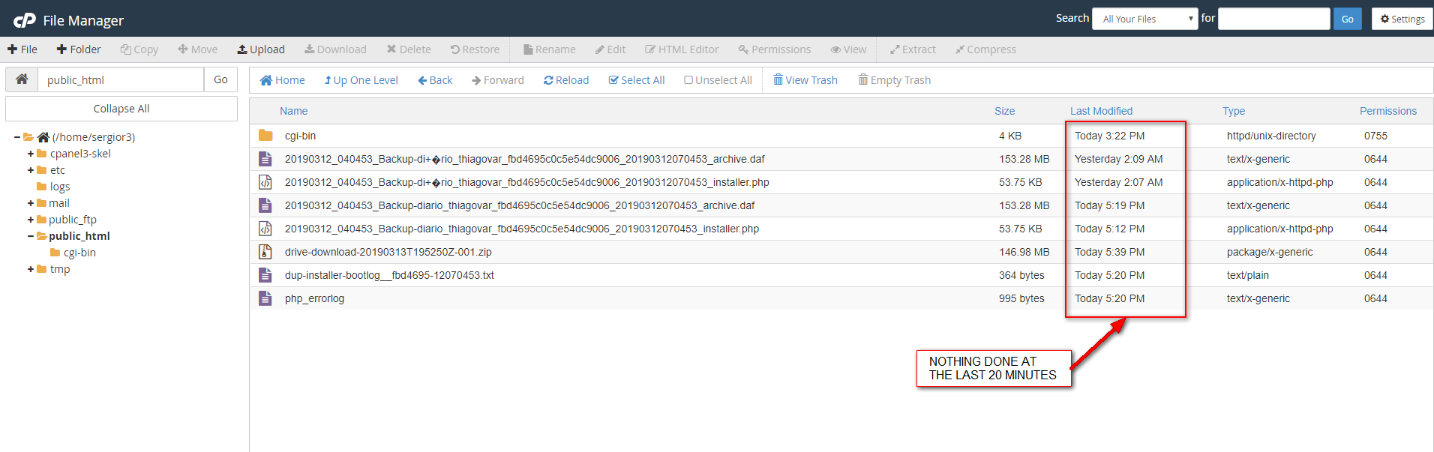The width and height of the screenshot is (1434, 452).
Task: Click the Compress toolbar button
Action: 985,49
